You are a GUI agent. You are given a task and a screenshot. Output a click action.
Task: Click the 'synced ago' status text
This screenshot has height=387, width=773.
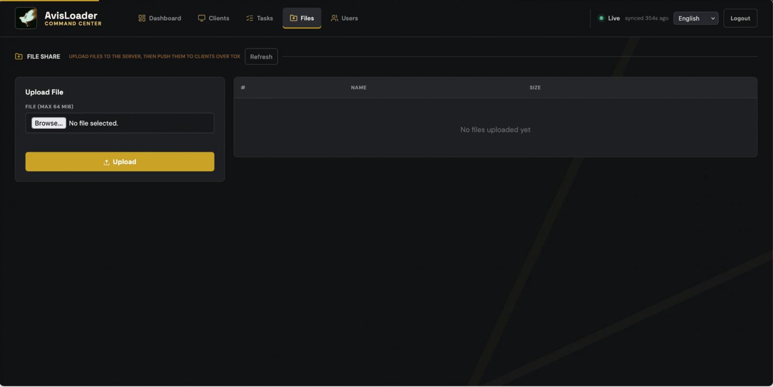(x=646, y=18)
